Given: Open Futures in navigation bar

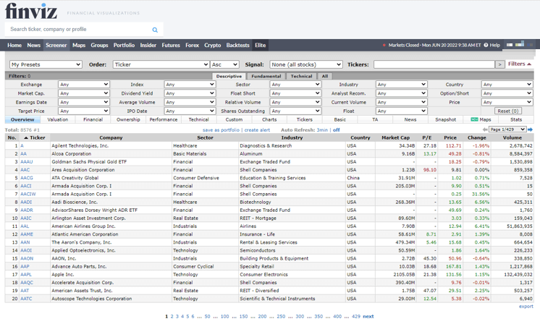Looking at the screenshot, I should coord(171,45).
